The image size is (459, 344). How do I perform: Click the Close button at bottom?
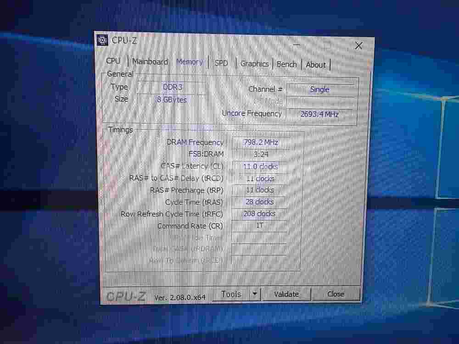click(x=336, y=294)
